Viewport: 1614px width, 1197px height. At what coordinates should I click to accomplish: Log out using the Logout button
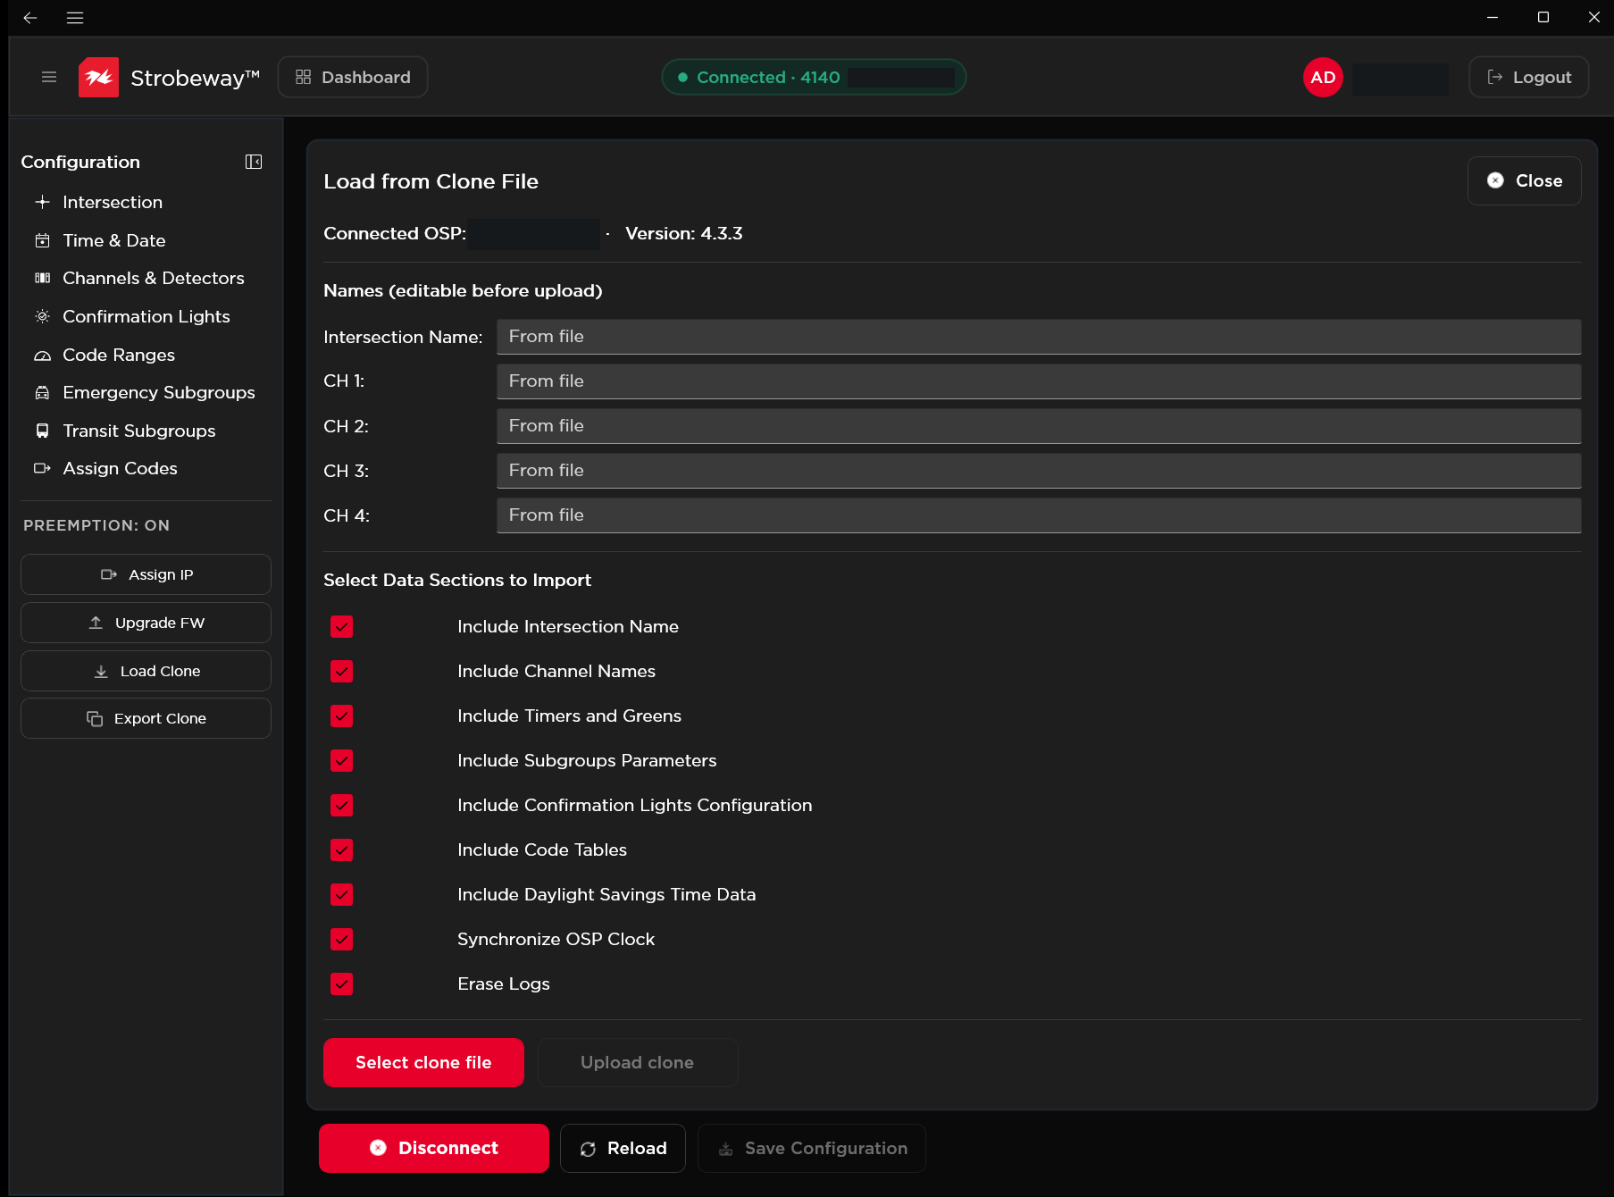coord(1528,78)
